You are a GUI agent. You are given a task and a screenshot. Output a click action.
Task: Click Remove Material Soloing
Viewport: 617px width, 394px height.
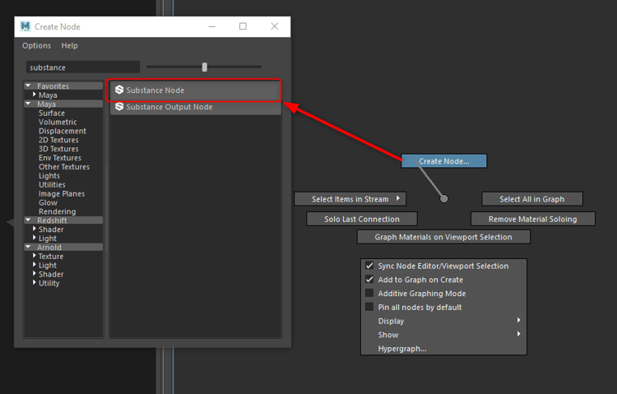click(533, 219)
